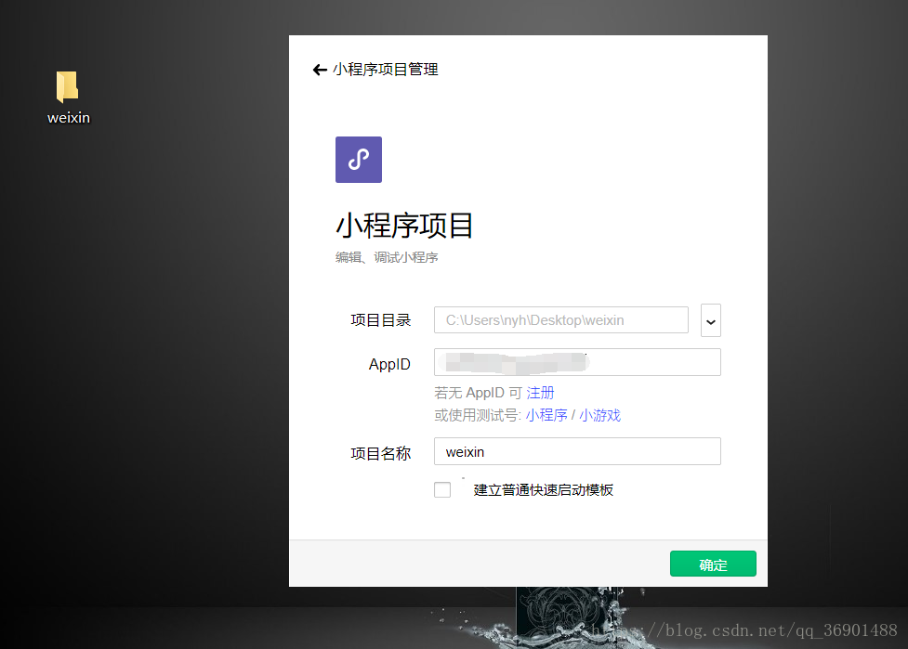Screen dimensions: 908x649
Task: Click the 建立普通快速启动模板 label text
Action: 543,490
